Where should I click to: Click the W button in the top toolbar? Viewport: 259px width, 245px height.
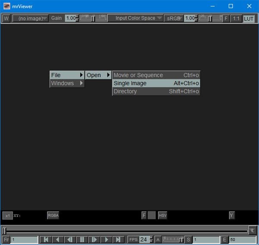click(x=6, y=18)
